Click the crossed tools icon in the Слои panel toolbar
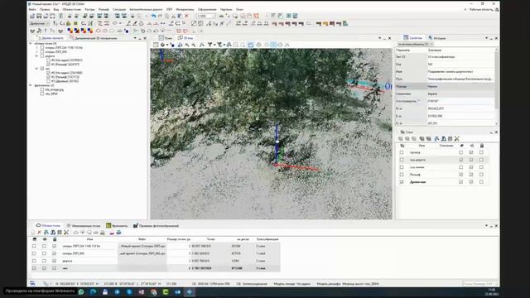530x298 pixels. click(x=456, y=138)
